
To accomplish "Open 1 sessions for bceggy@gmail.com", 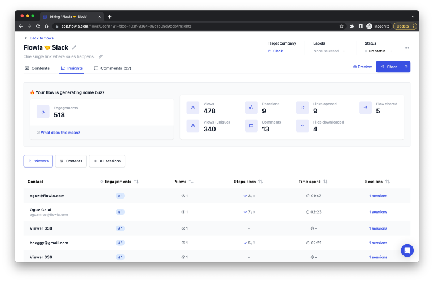I will [x=378, y=243].
